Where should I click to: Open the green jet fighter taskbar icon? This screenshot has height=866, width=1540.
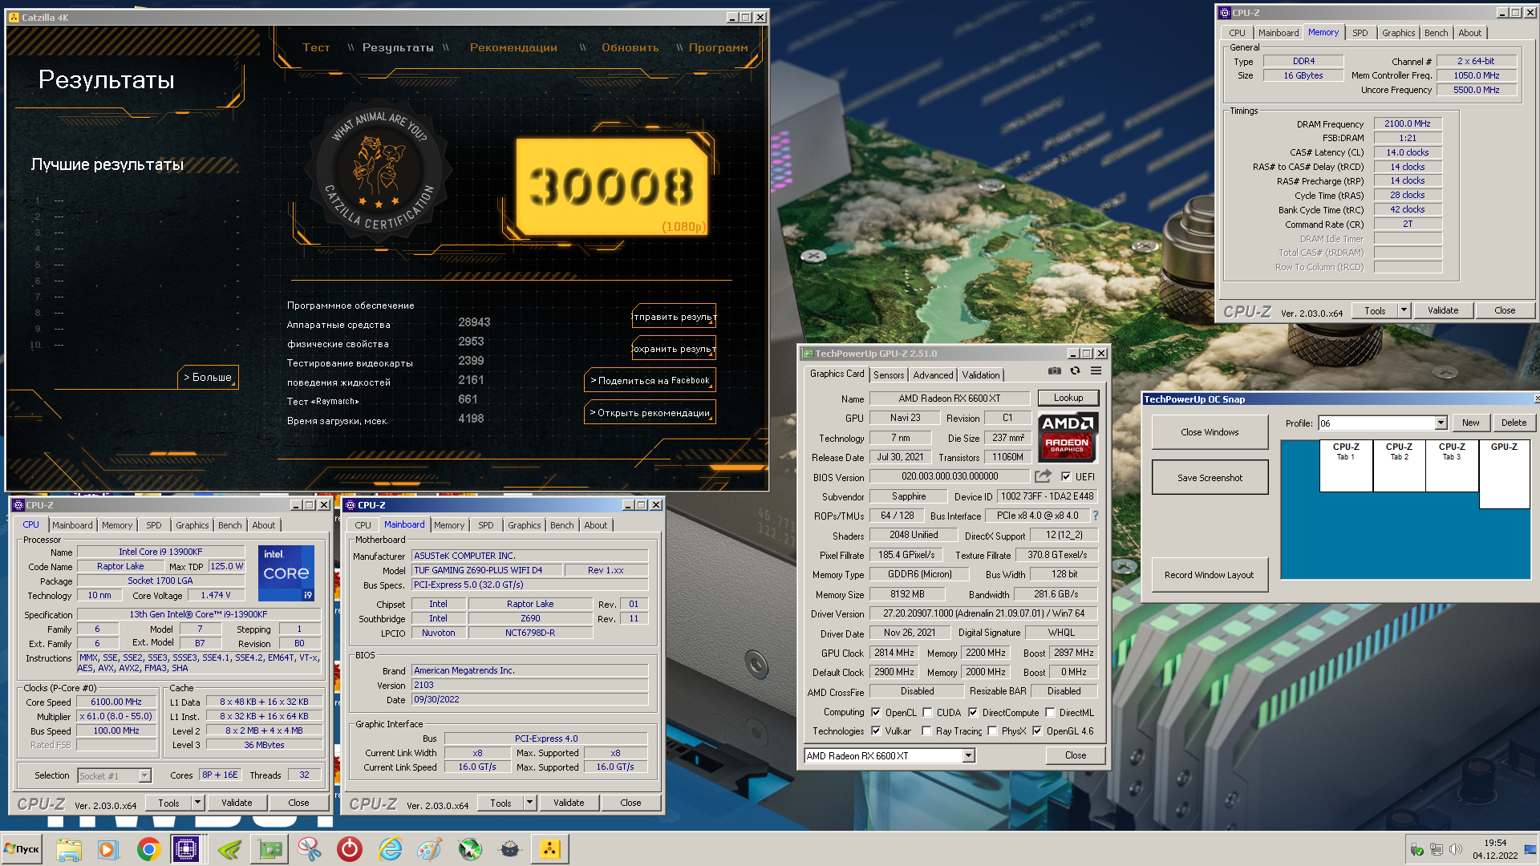[470, 849]
